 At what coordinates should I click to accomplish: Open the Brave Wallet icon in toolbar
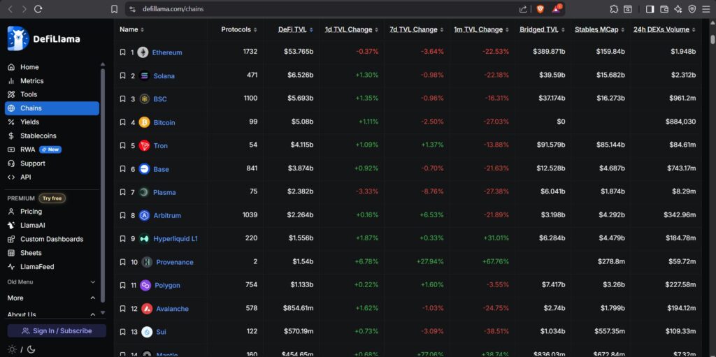click(x=664, y=9)
